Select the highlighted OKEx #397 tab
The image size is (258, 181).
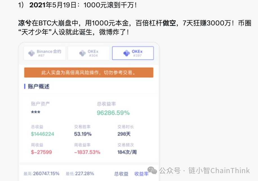[133, 53]
